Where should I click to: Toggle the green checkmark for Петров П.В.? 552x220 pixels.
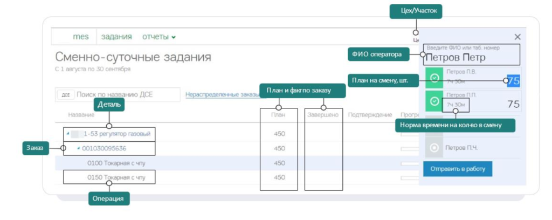(x=434, y=78)
